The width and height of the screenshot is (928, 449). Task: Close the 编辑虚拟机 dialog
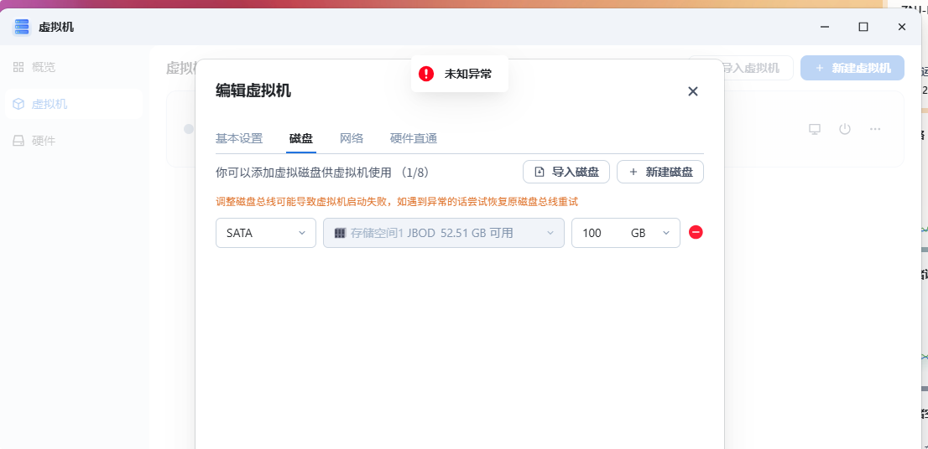point(693,91)
